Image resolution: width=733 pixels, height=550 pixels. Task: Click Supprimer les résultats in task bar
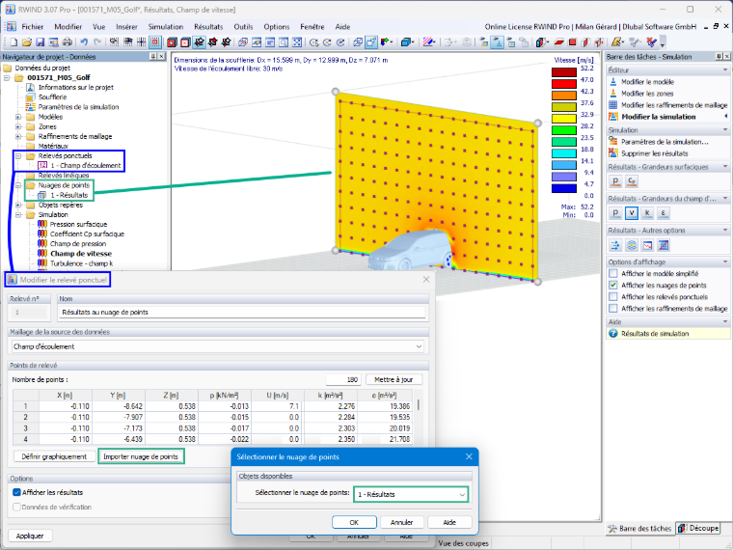click(654, 153)
